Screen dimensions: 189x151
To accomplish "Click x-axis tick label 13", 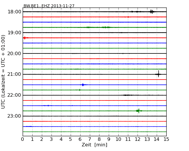I will click(x=147, y=139).
